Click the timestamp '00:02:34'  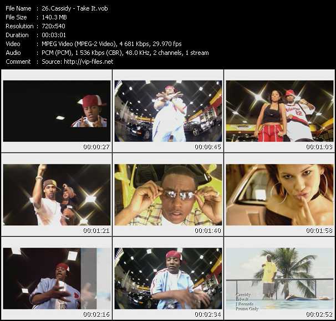coord(208,314)
